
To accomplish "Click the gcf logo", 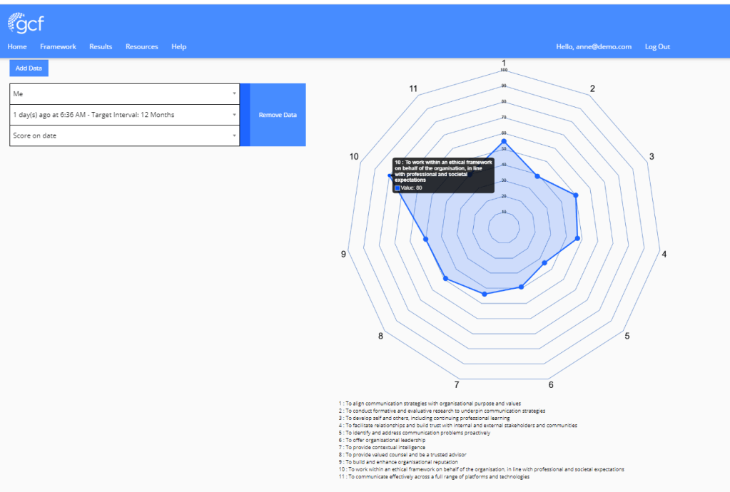I will point(26,24).
